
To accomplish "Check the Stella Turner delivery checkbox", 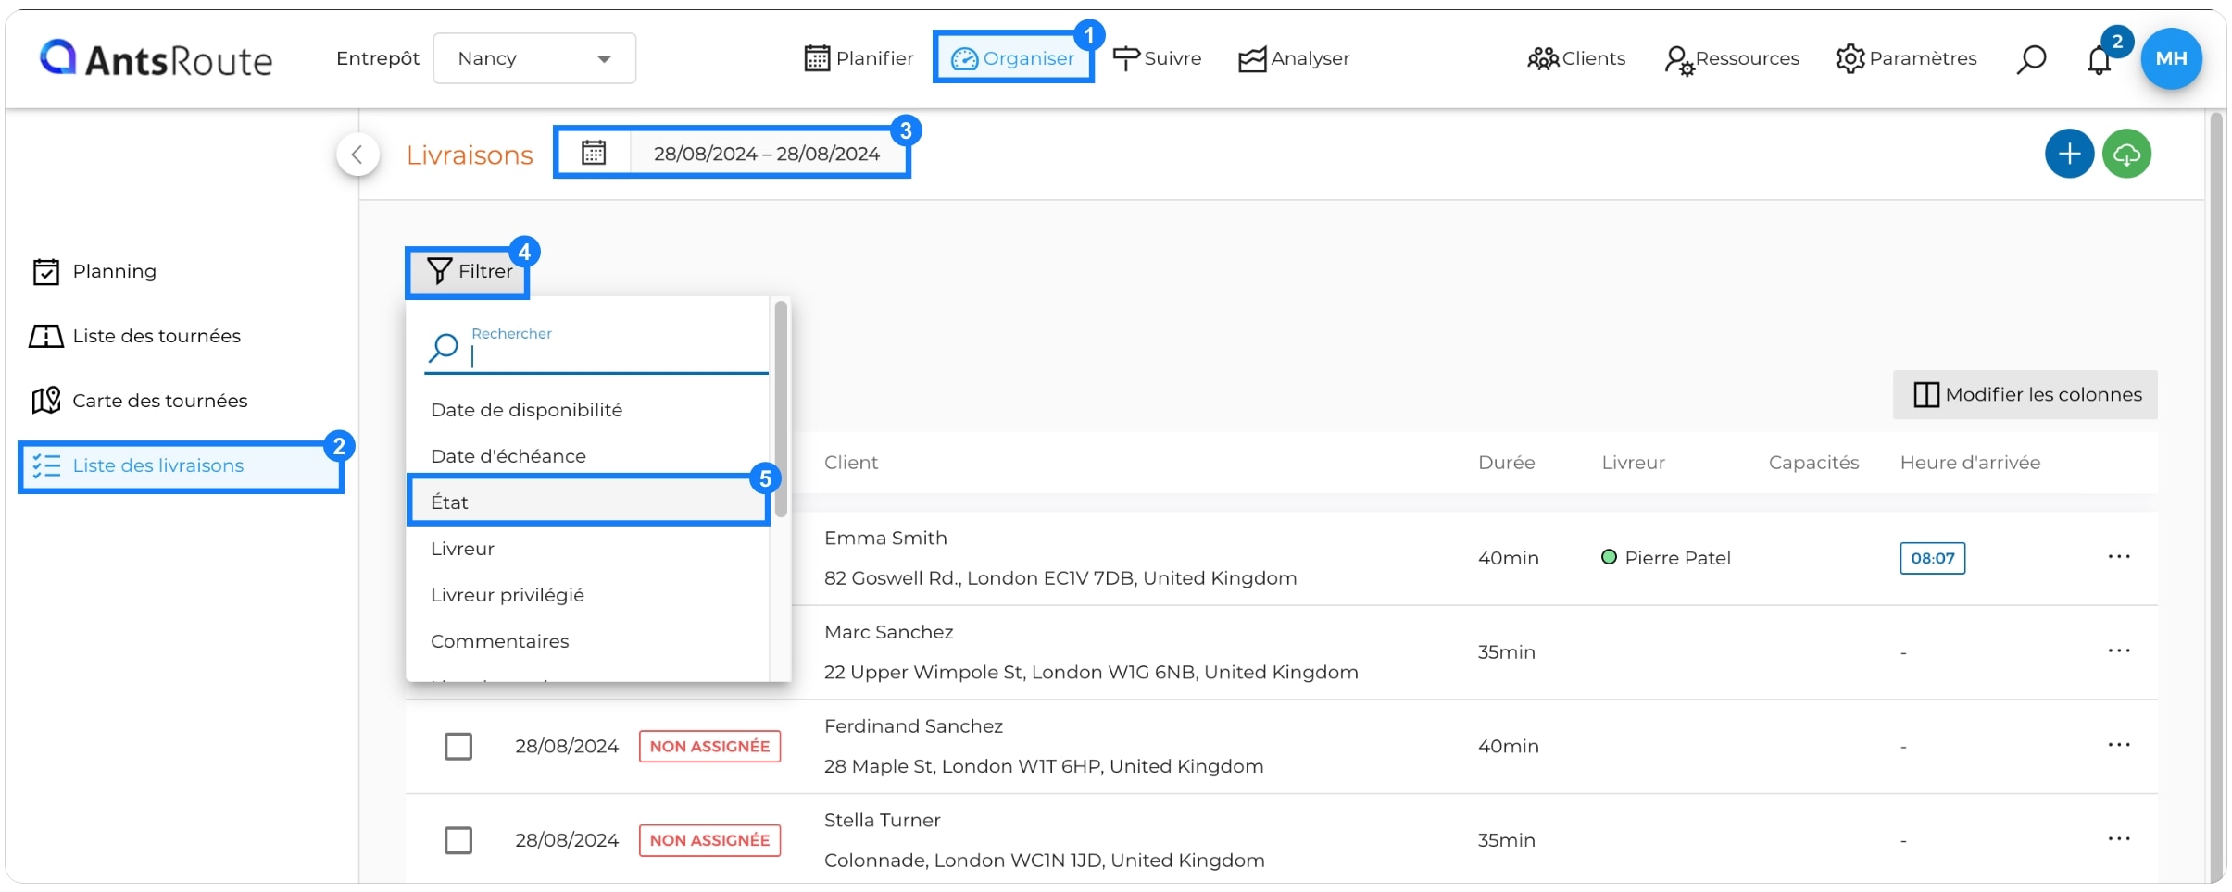I will 458,840.
